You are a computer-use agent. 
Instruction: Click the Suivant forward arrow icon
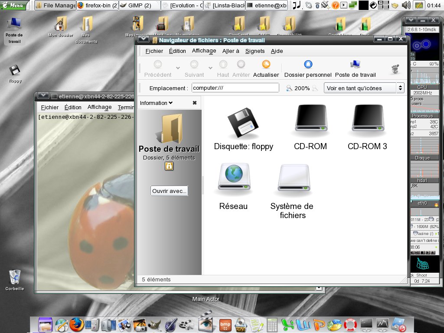pos(194,64)
